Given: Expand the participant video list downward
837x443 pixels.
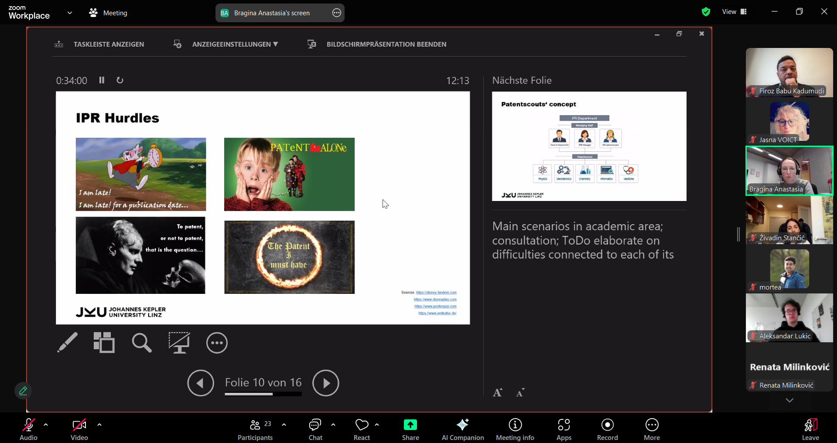Looking at the screenshot, I should pyautogui.click(x=789, y=400).
